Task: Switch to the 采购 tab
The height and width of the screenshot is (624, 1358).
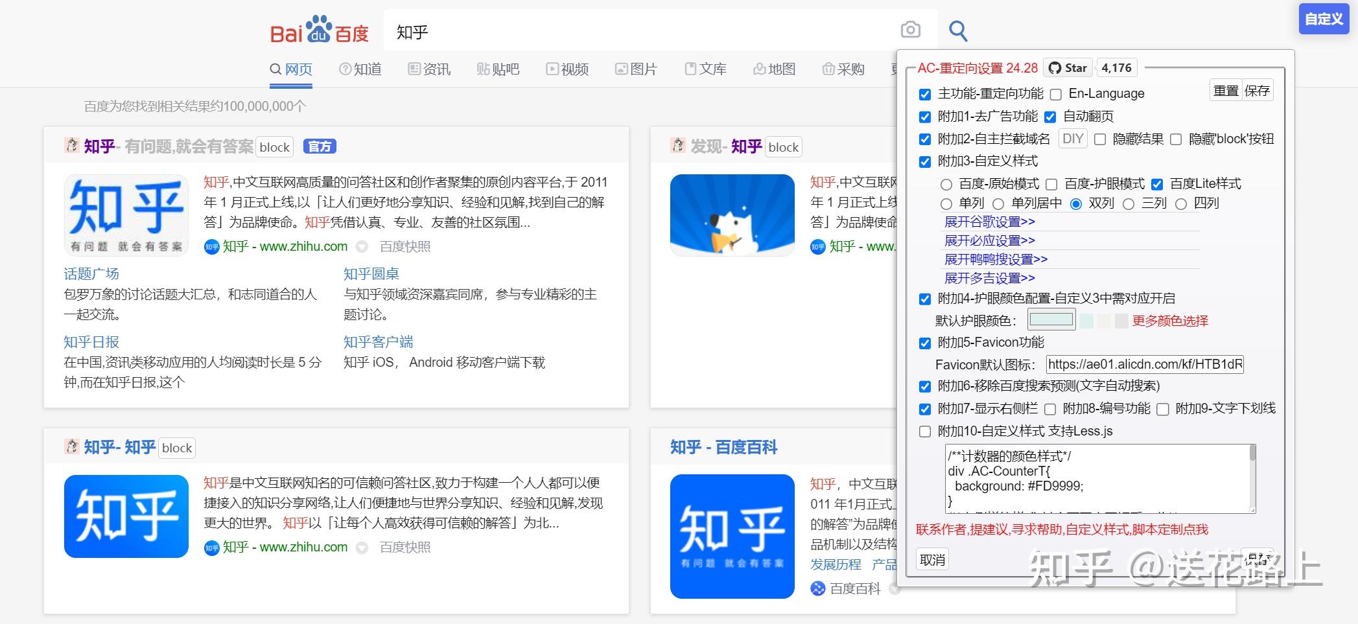Action: coord(843,69)
